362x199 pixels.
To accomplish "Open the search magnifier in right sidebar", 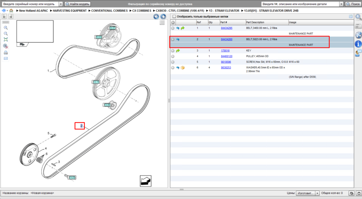I will point(358,17).
